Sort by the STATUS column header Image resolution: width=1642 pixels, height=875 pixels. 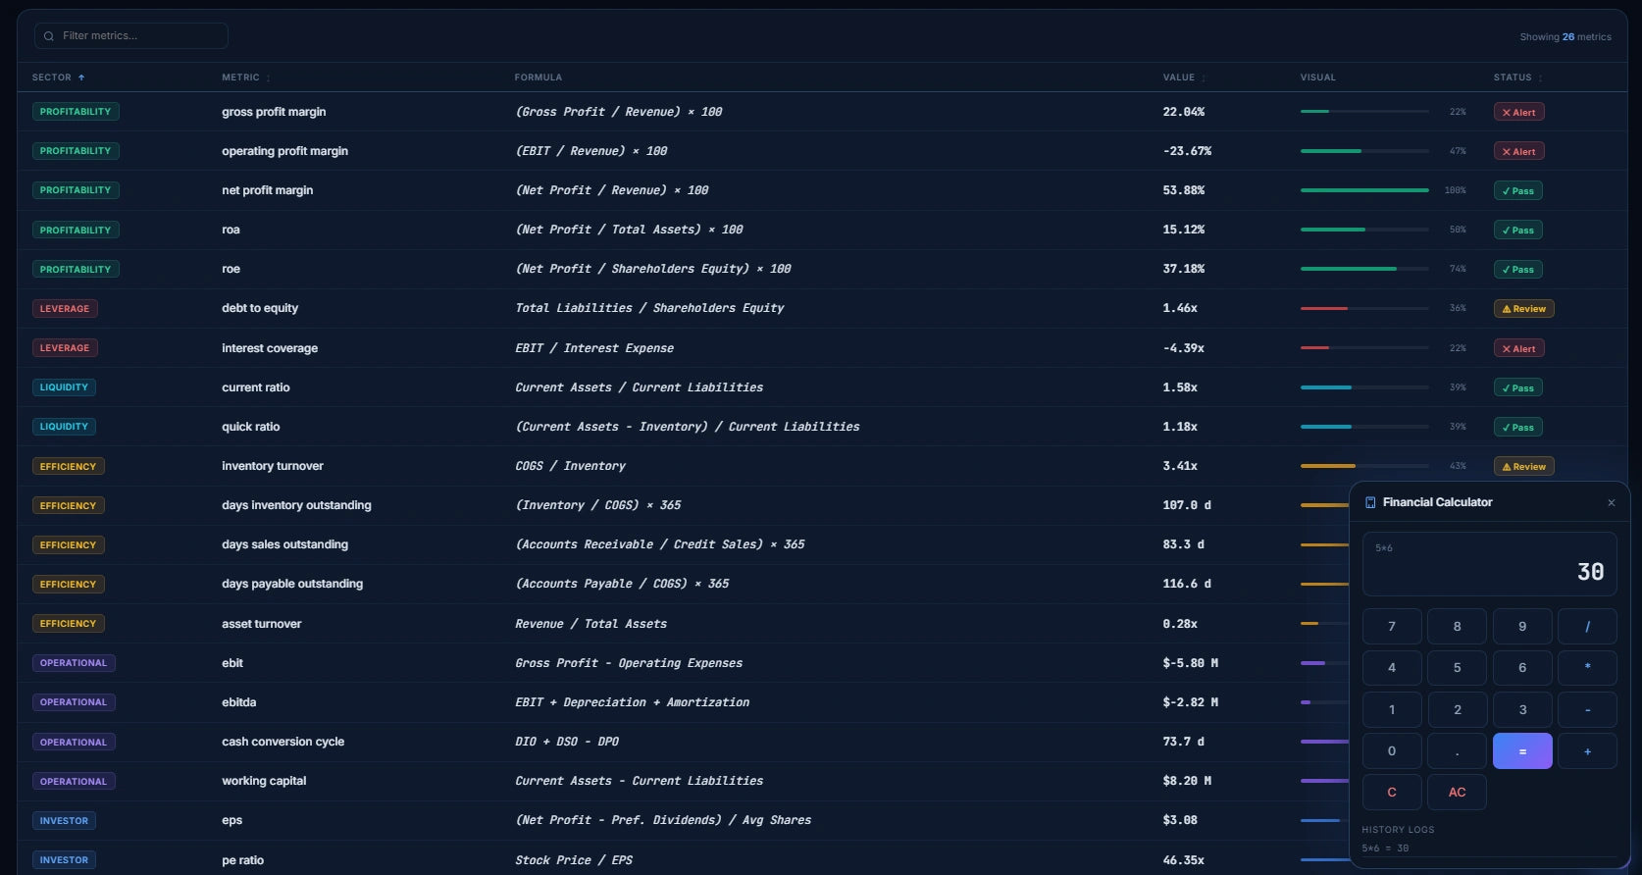(1517, 77)
